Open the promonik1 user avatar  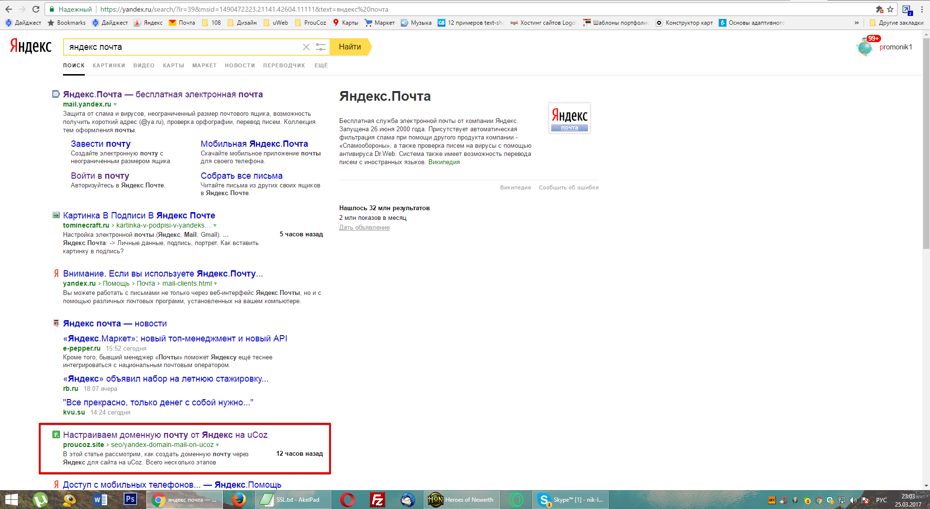tap(865, 47)
